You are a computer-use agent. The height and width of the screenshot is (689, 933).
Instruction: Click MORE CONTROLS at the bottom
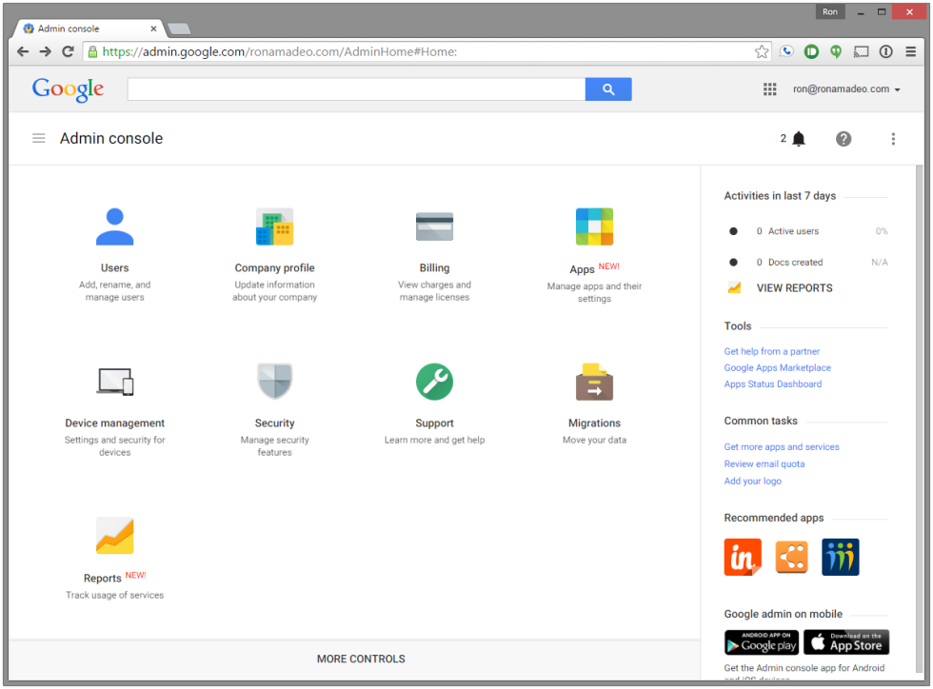coord(361,659)
